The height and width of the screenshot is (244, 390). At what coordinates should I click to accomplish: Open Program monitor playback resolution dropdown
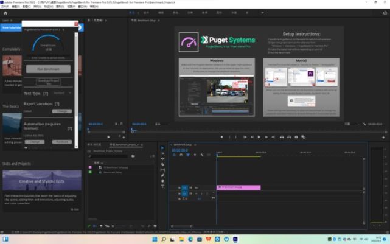point(352,124)
